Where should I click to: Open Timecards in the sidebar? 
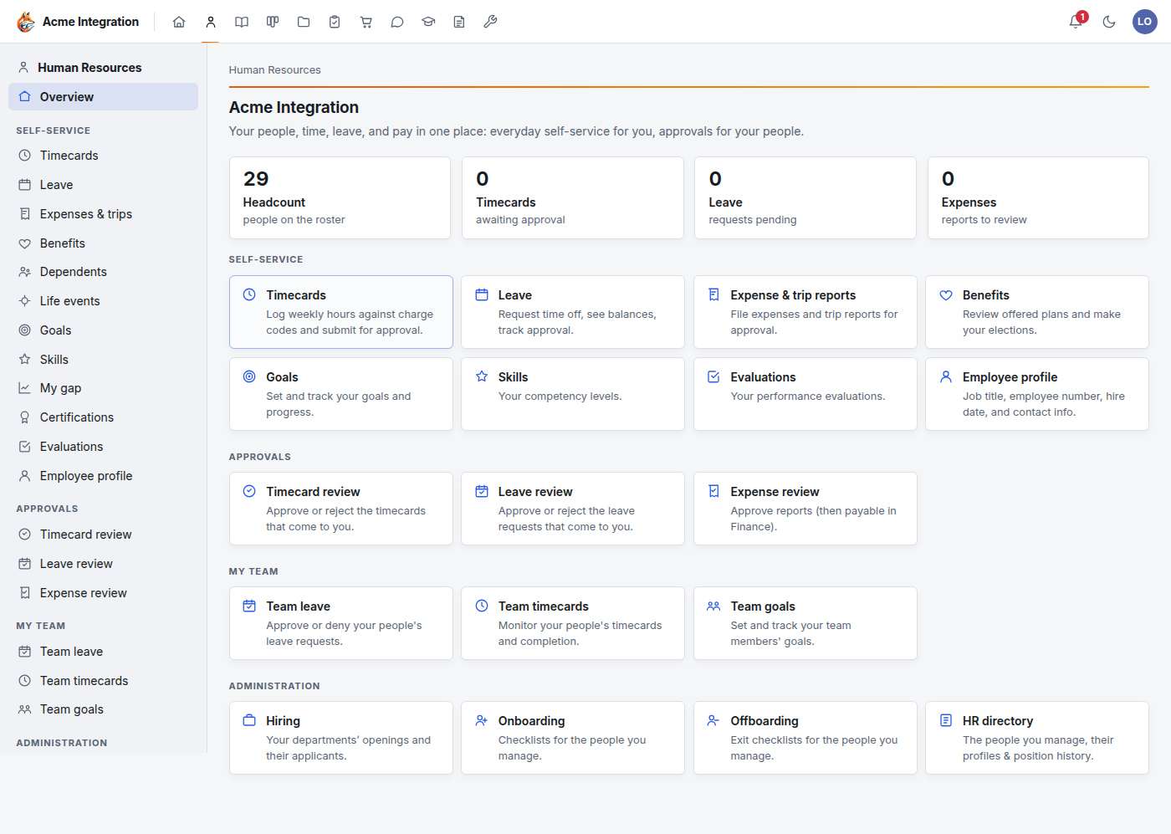[x=103, y=156]
